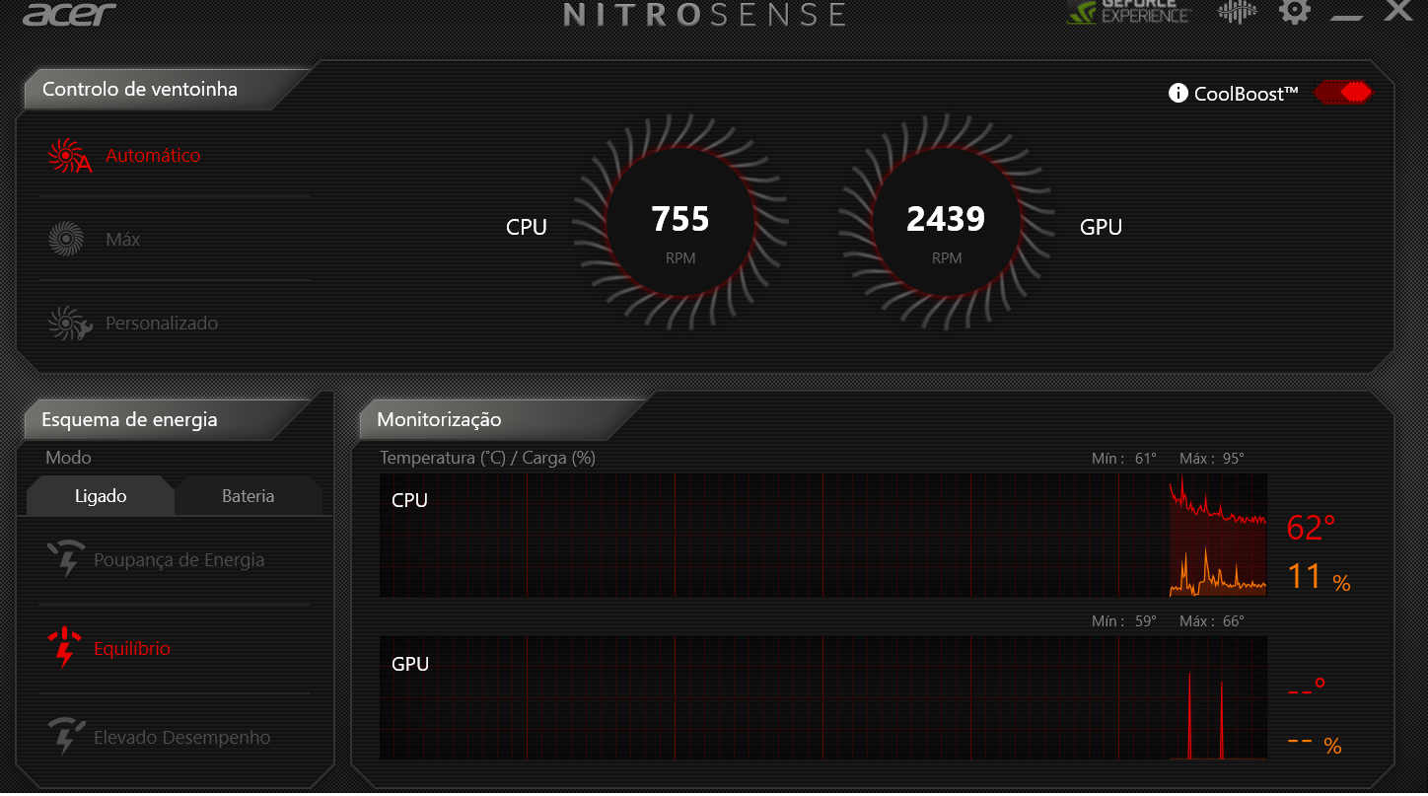The image size is (1428, 796).
Task: Click the CPU temperature reading 62°
Action: pos(1311,529)
